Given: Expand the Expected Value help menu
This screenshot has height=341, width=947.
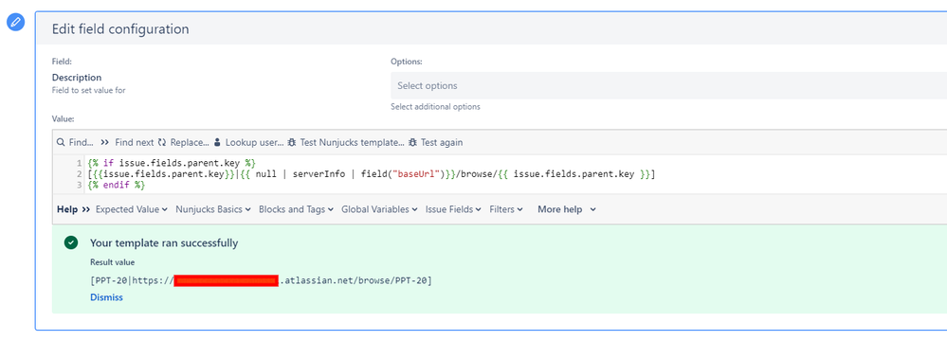Looking at the screenshot, I should [x=132, y=209].
